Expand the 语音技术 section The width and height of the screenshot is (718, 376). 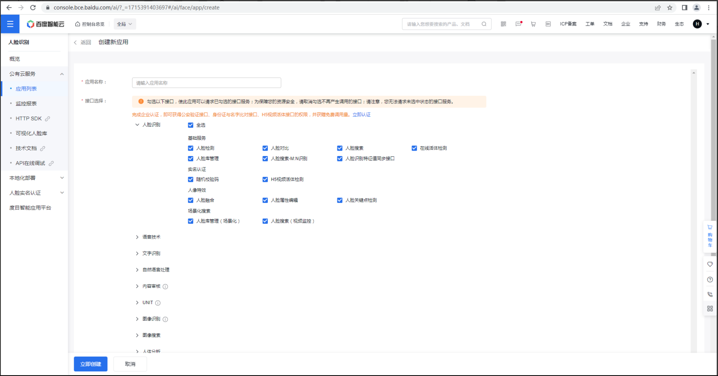tap(151, 237)
